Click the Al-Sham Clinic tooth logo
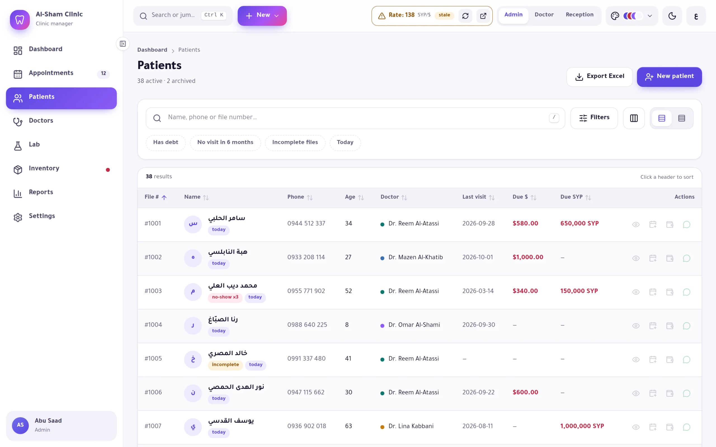The image size is (716, 447). tap(20, 20)
